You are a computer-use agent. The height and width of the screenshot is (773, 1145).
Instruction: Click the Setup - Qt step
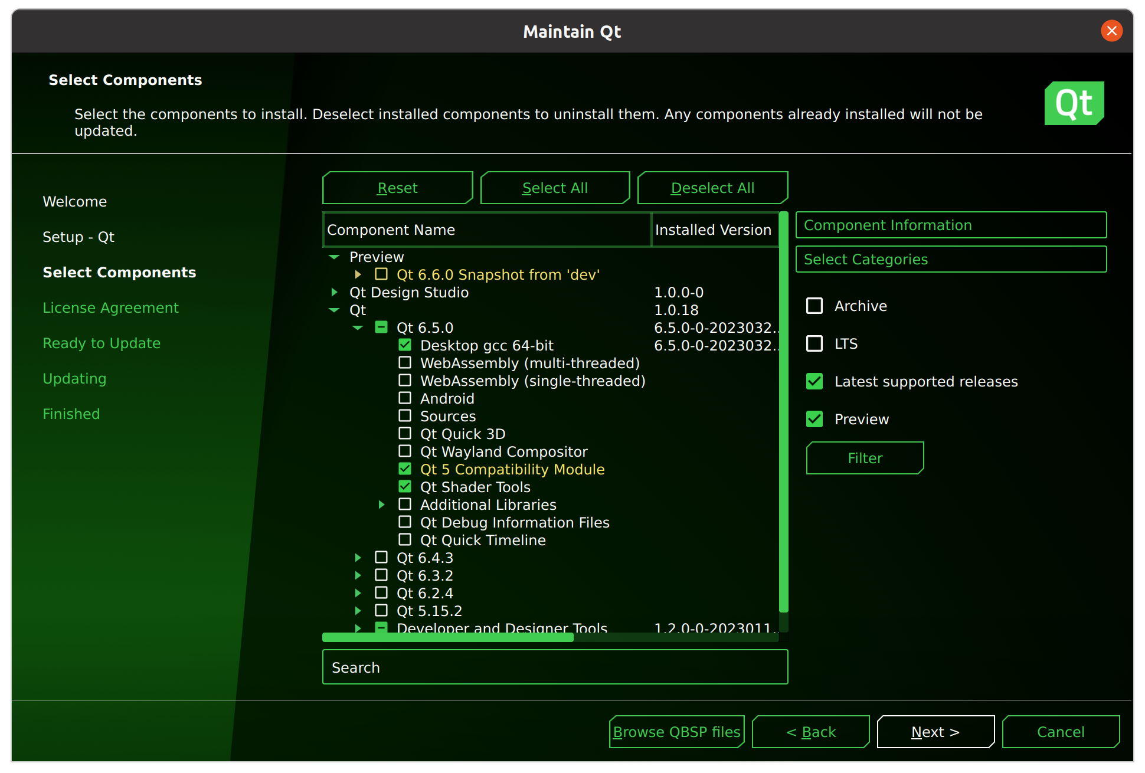[x=78, y=237]
